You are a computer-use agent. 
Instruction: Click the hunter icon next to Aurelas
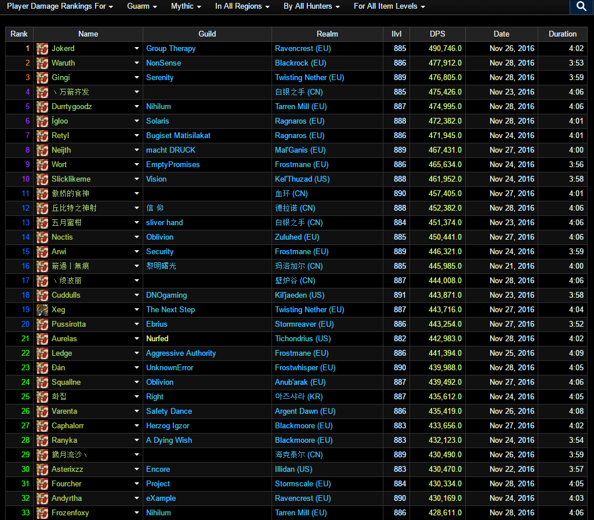pos(42,338)
